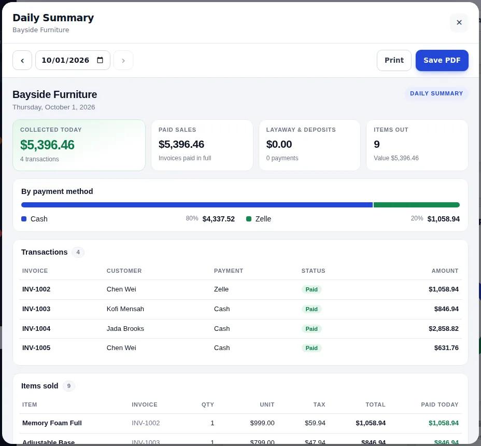Save the summary as PDF
Screen dimensions: 481x446
pyautogui.click(x=442, y=60)
